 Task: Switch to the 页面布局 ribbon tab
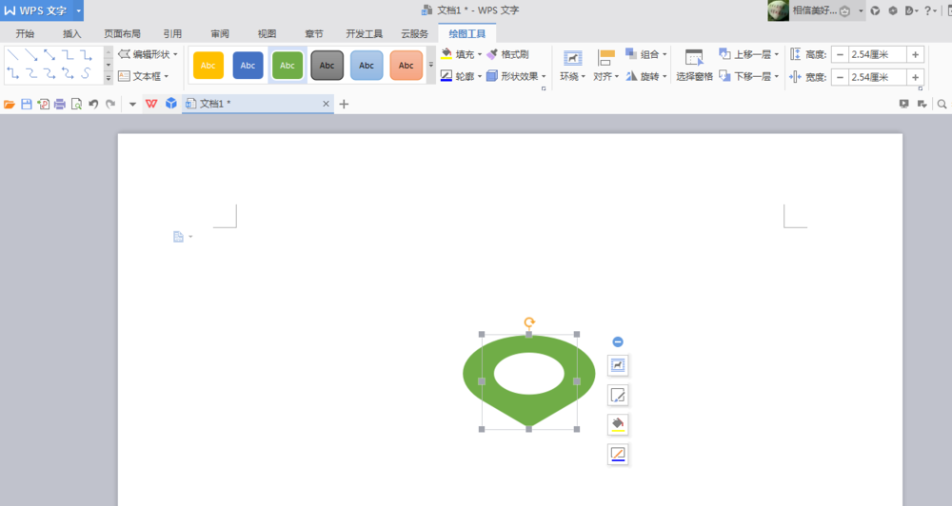[x=122, y=33]
